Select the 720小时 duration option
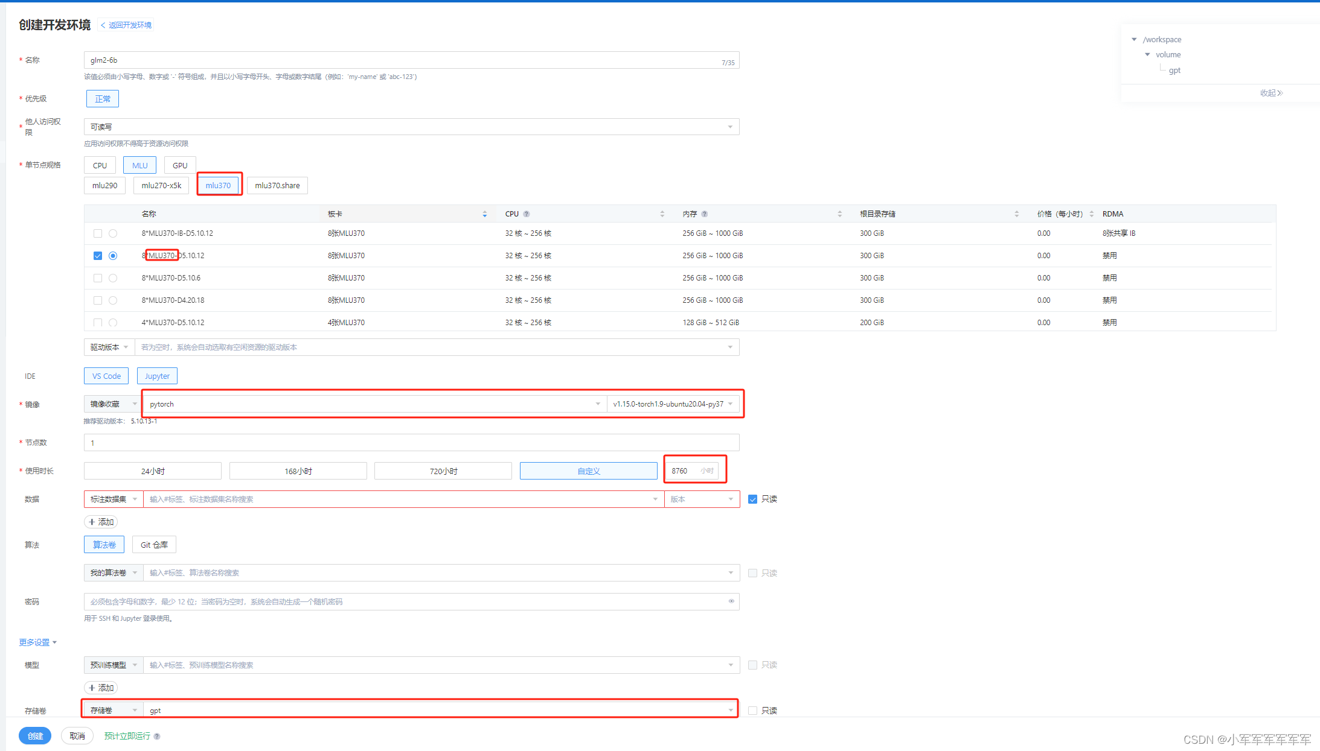The height and width of the screenshot is (751, 1320). pyautogui.click(x=443, y=471)
